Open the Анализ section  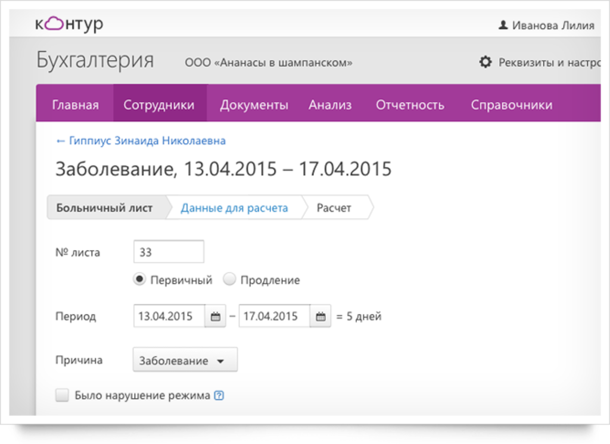click(x=330, y=105)
